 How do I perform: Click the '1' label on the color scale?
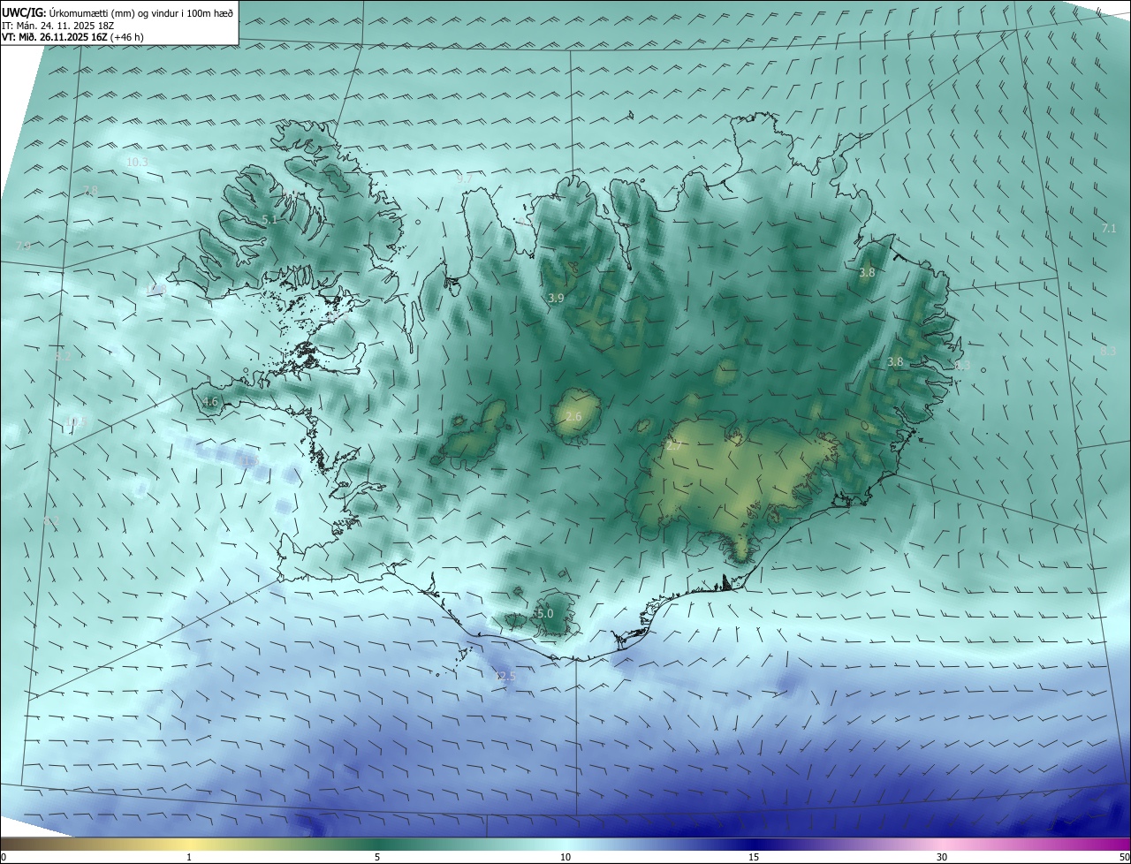[x=189, y=857]
